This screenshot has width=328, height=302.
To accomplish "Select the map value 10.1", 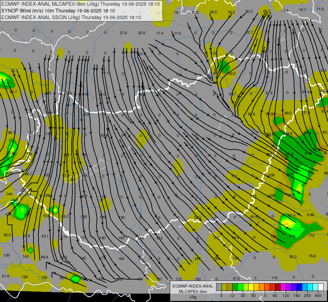I will coord(302,10).
